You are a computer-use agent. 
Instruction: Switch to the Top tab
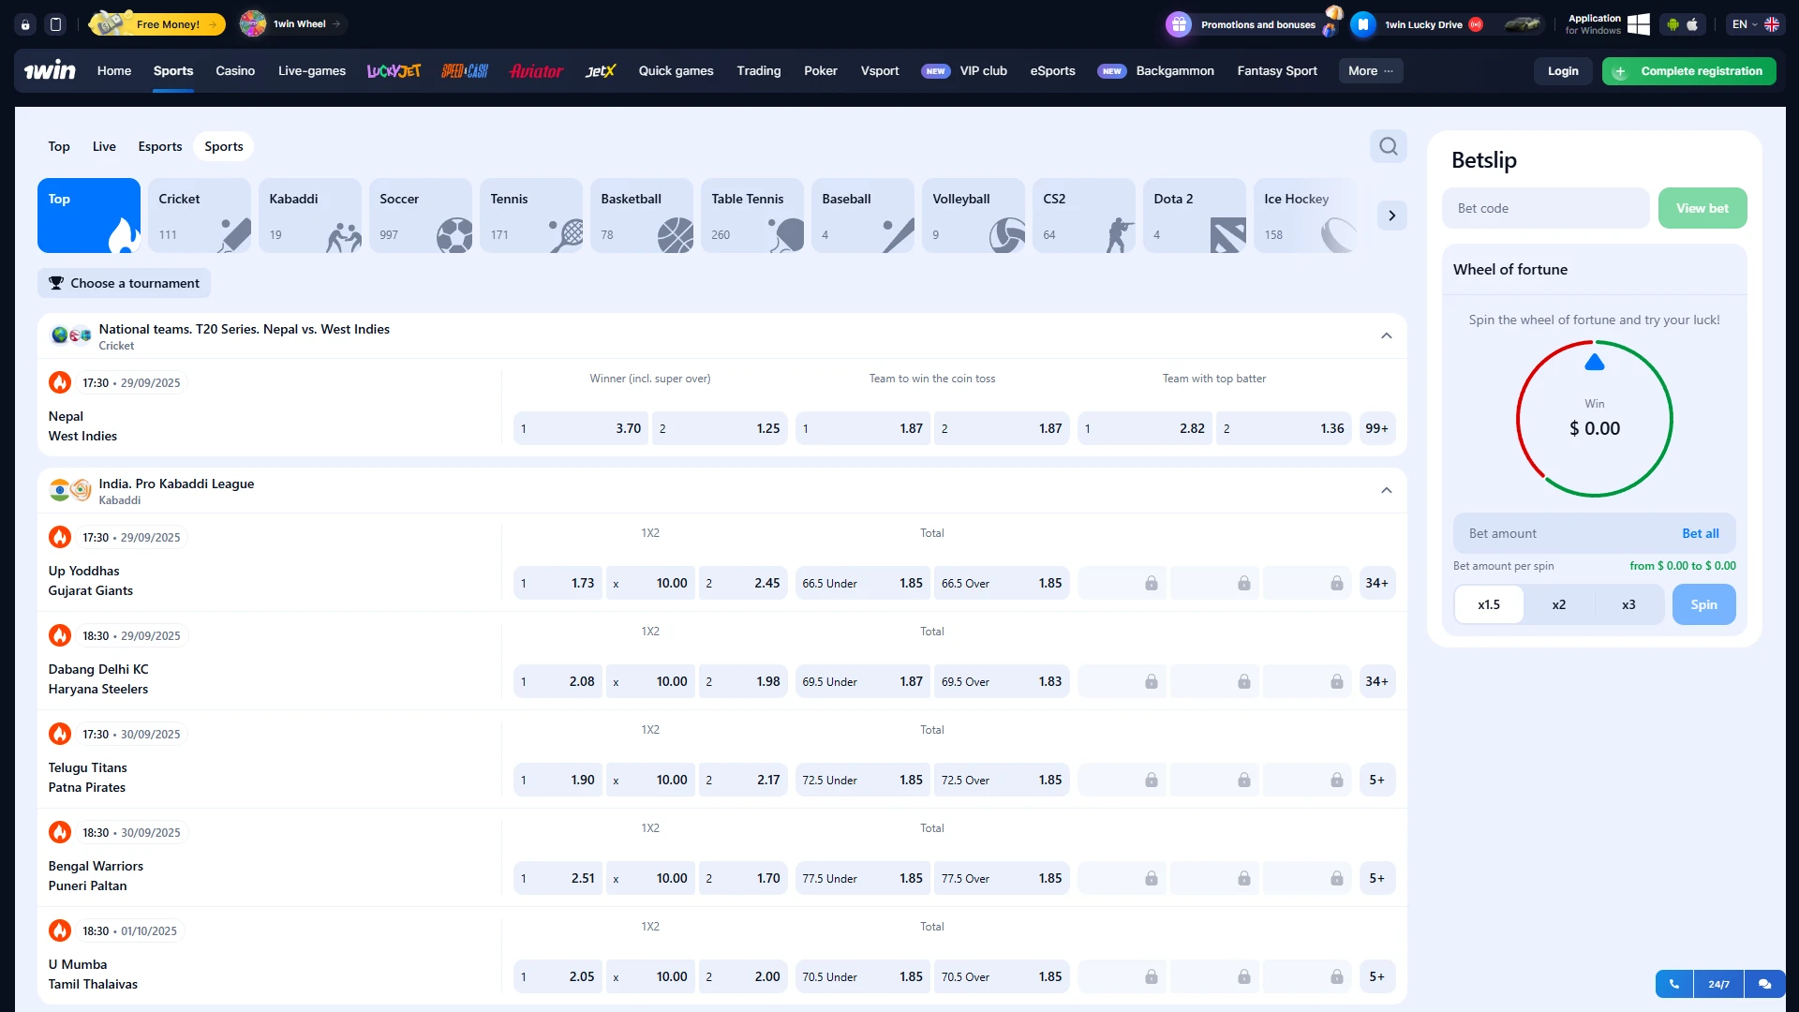tap(59, 146)
